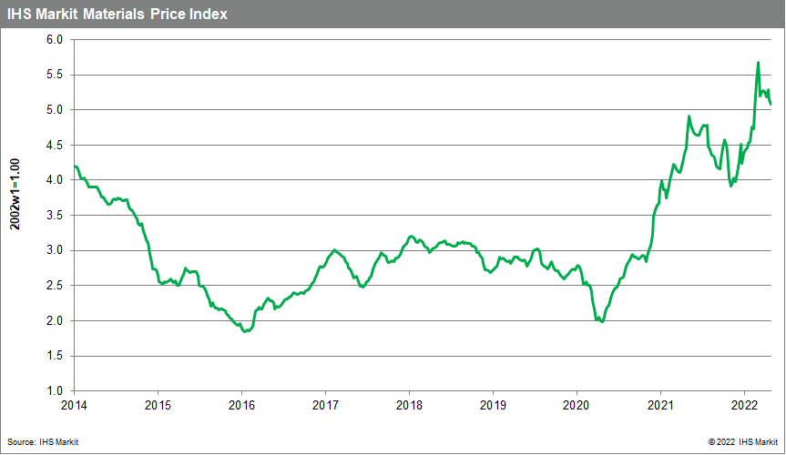Click the green line's 2020 trough near 2.0
The width and height of the screenshot is (786, 455).
602,321
